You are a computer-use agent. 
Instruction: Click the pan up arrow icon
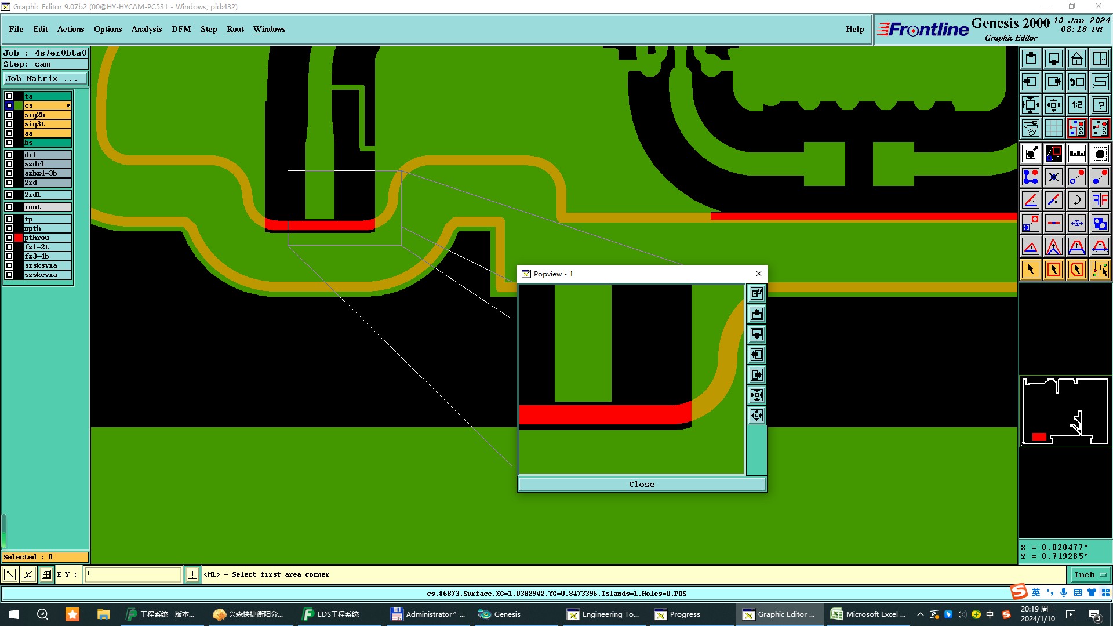(x=1030, y=59)
